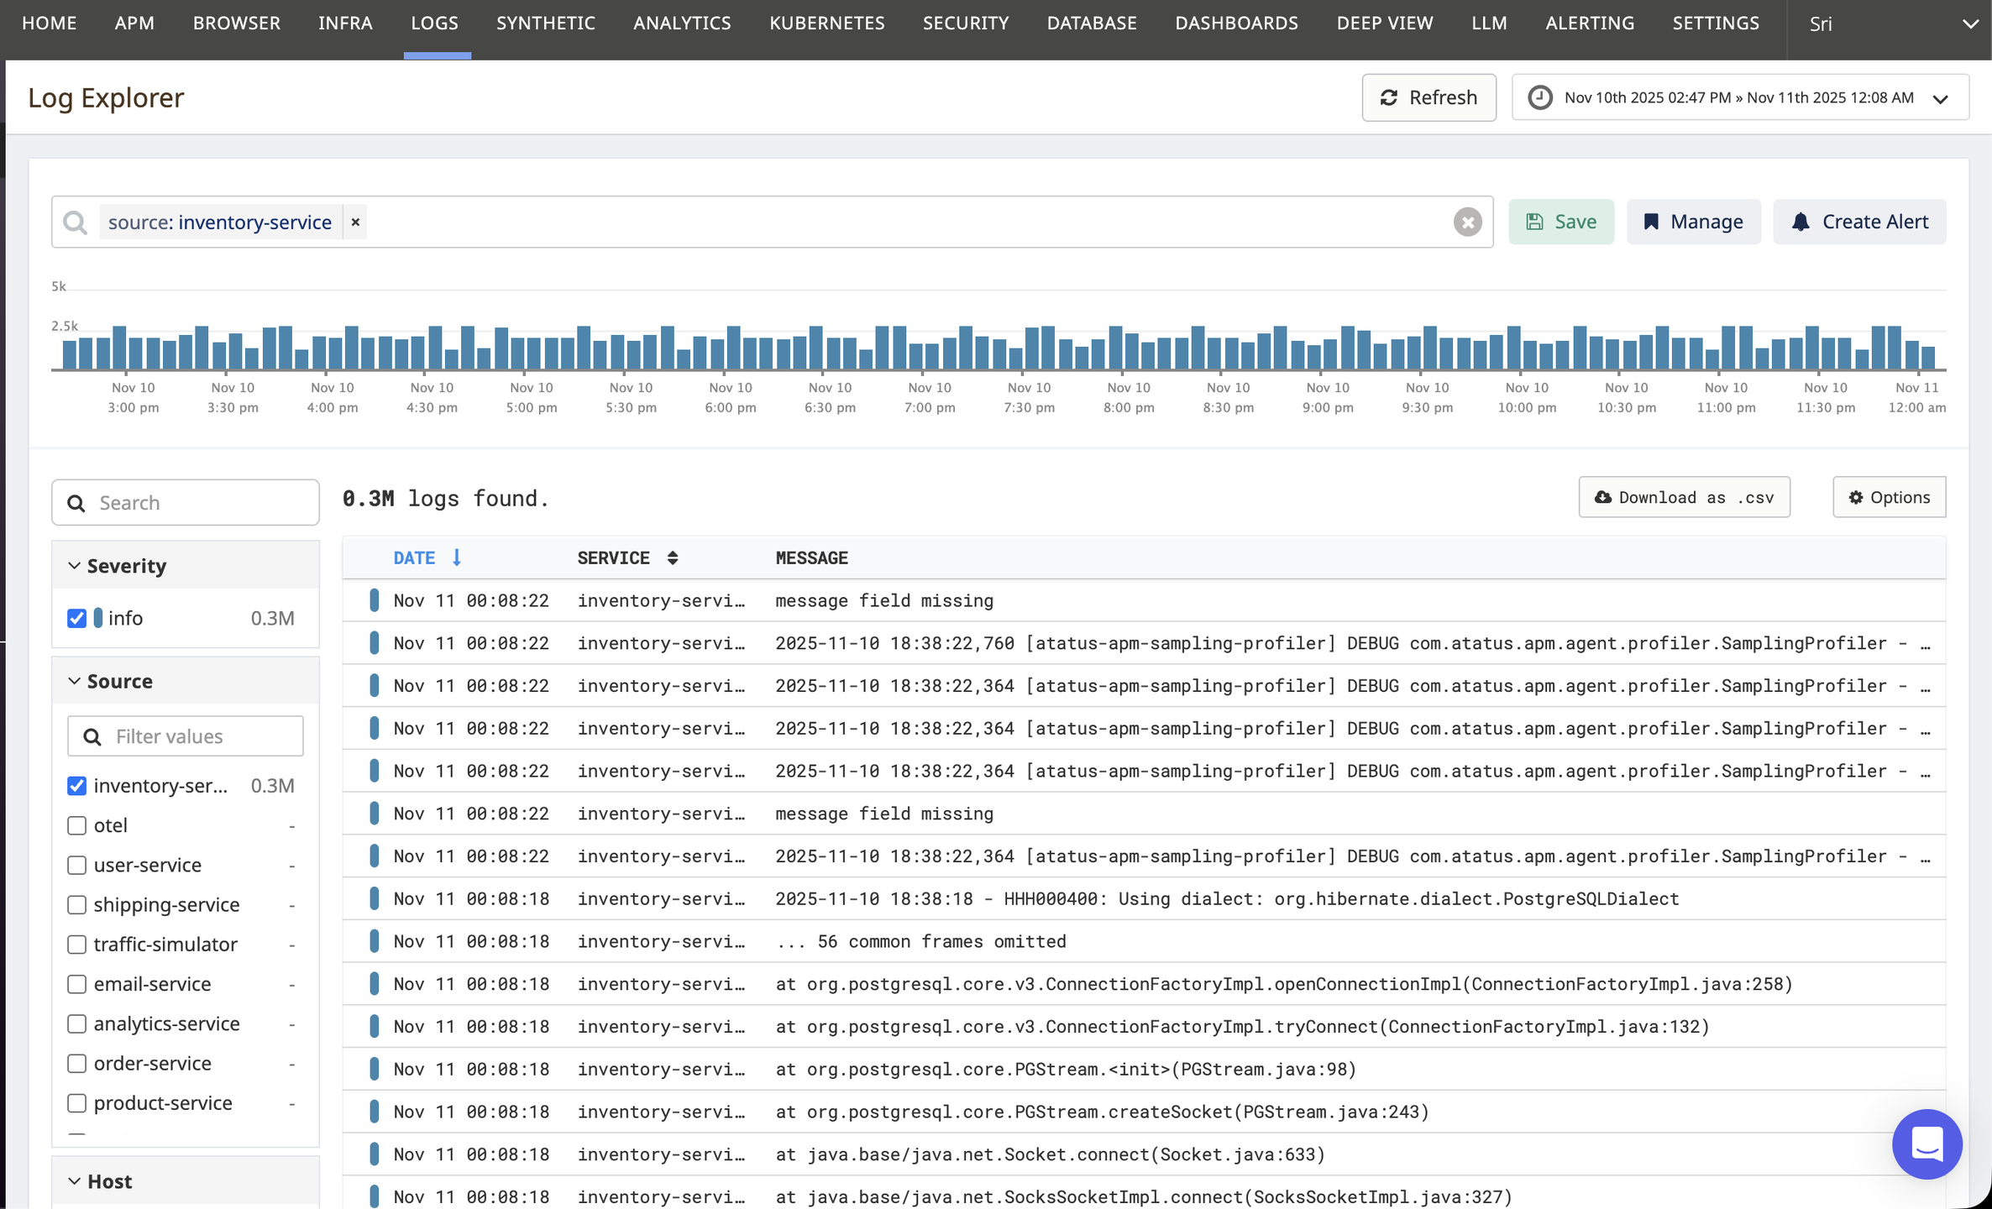Uncheck the info severity checkbox

point(76,618)
